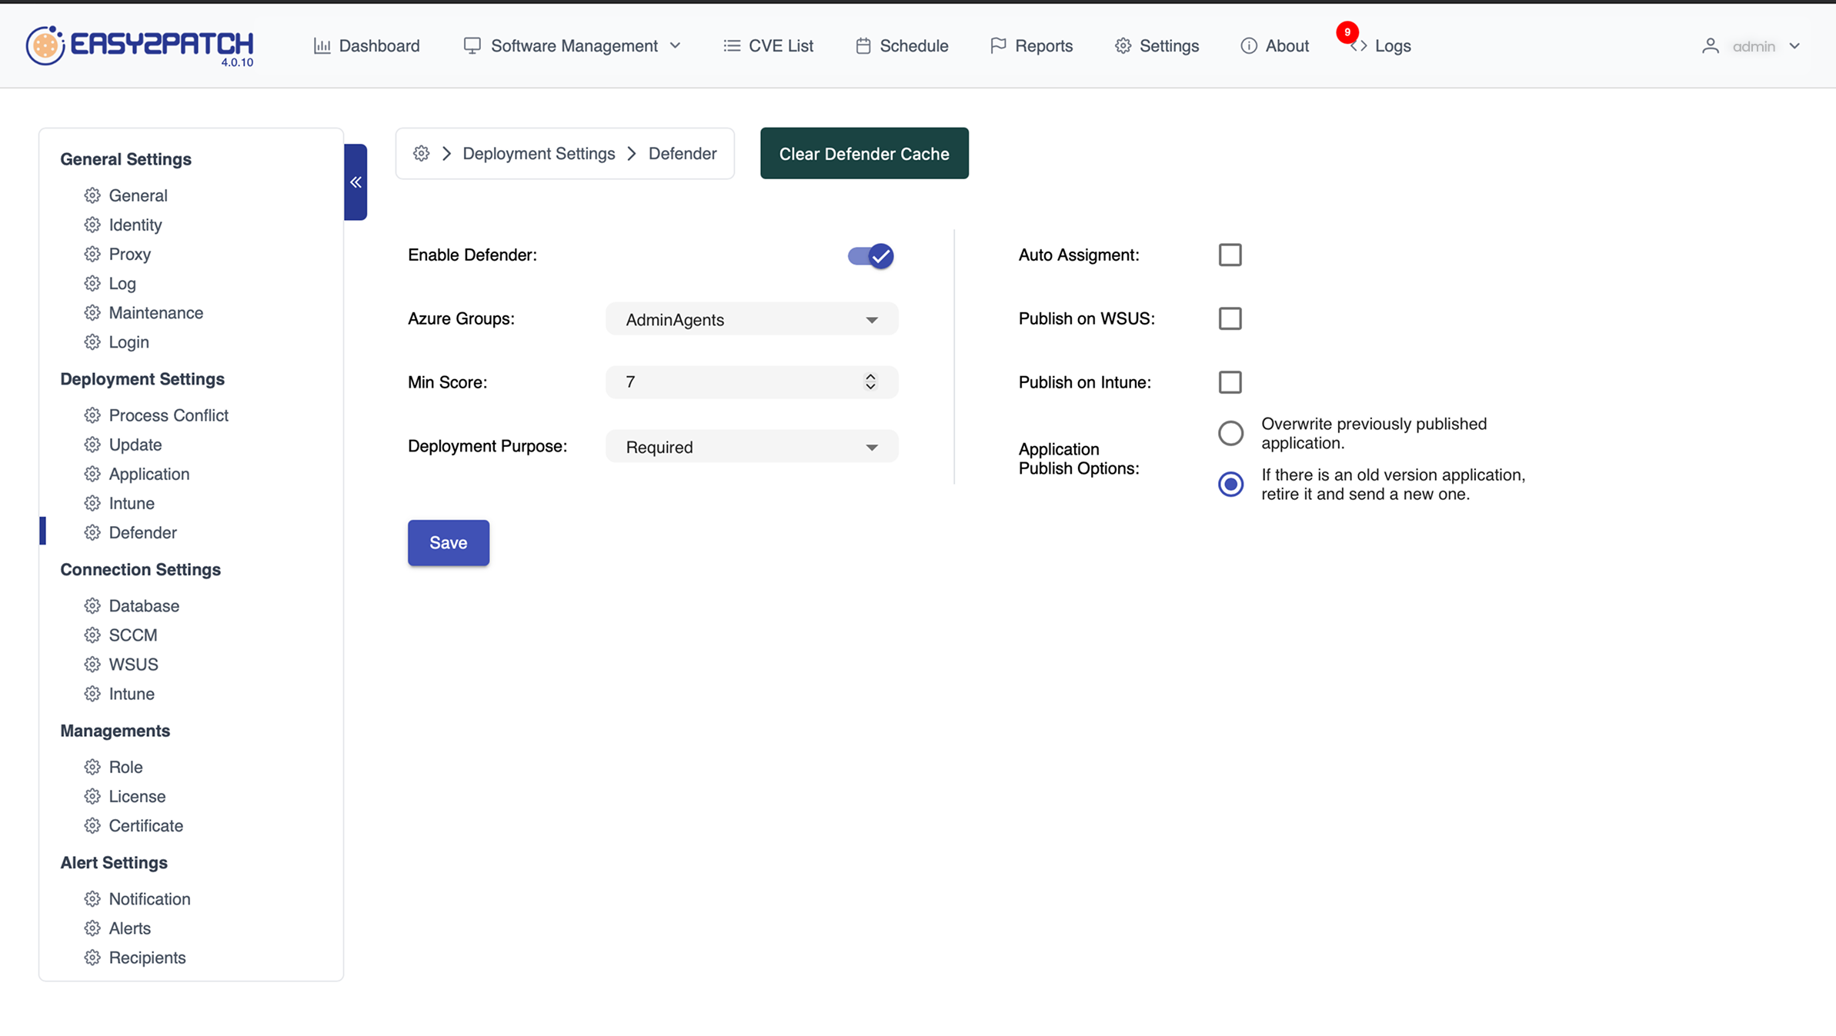Click gear icon beside Database
The height and width of the screenshot is (1036, 1836).
92,606
